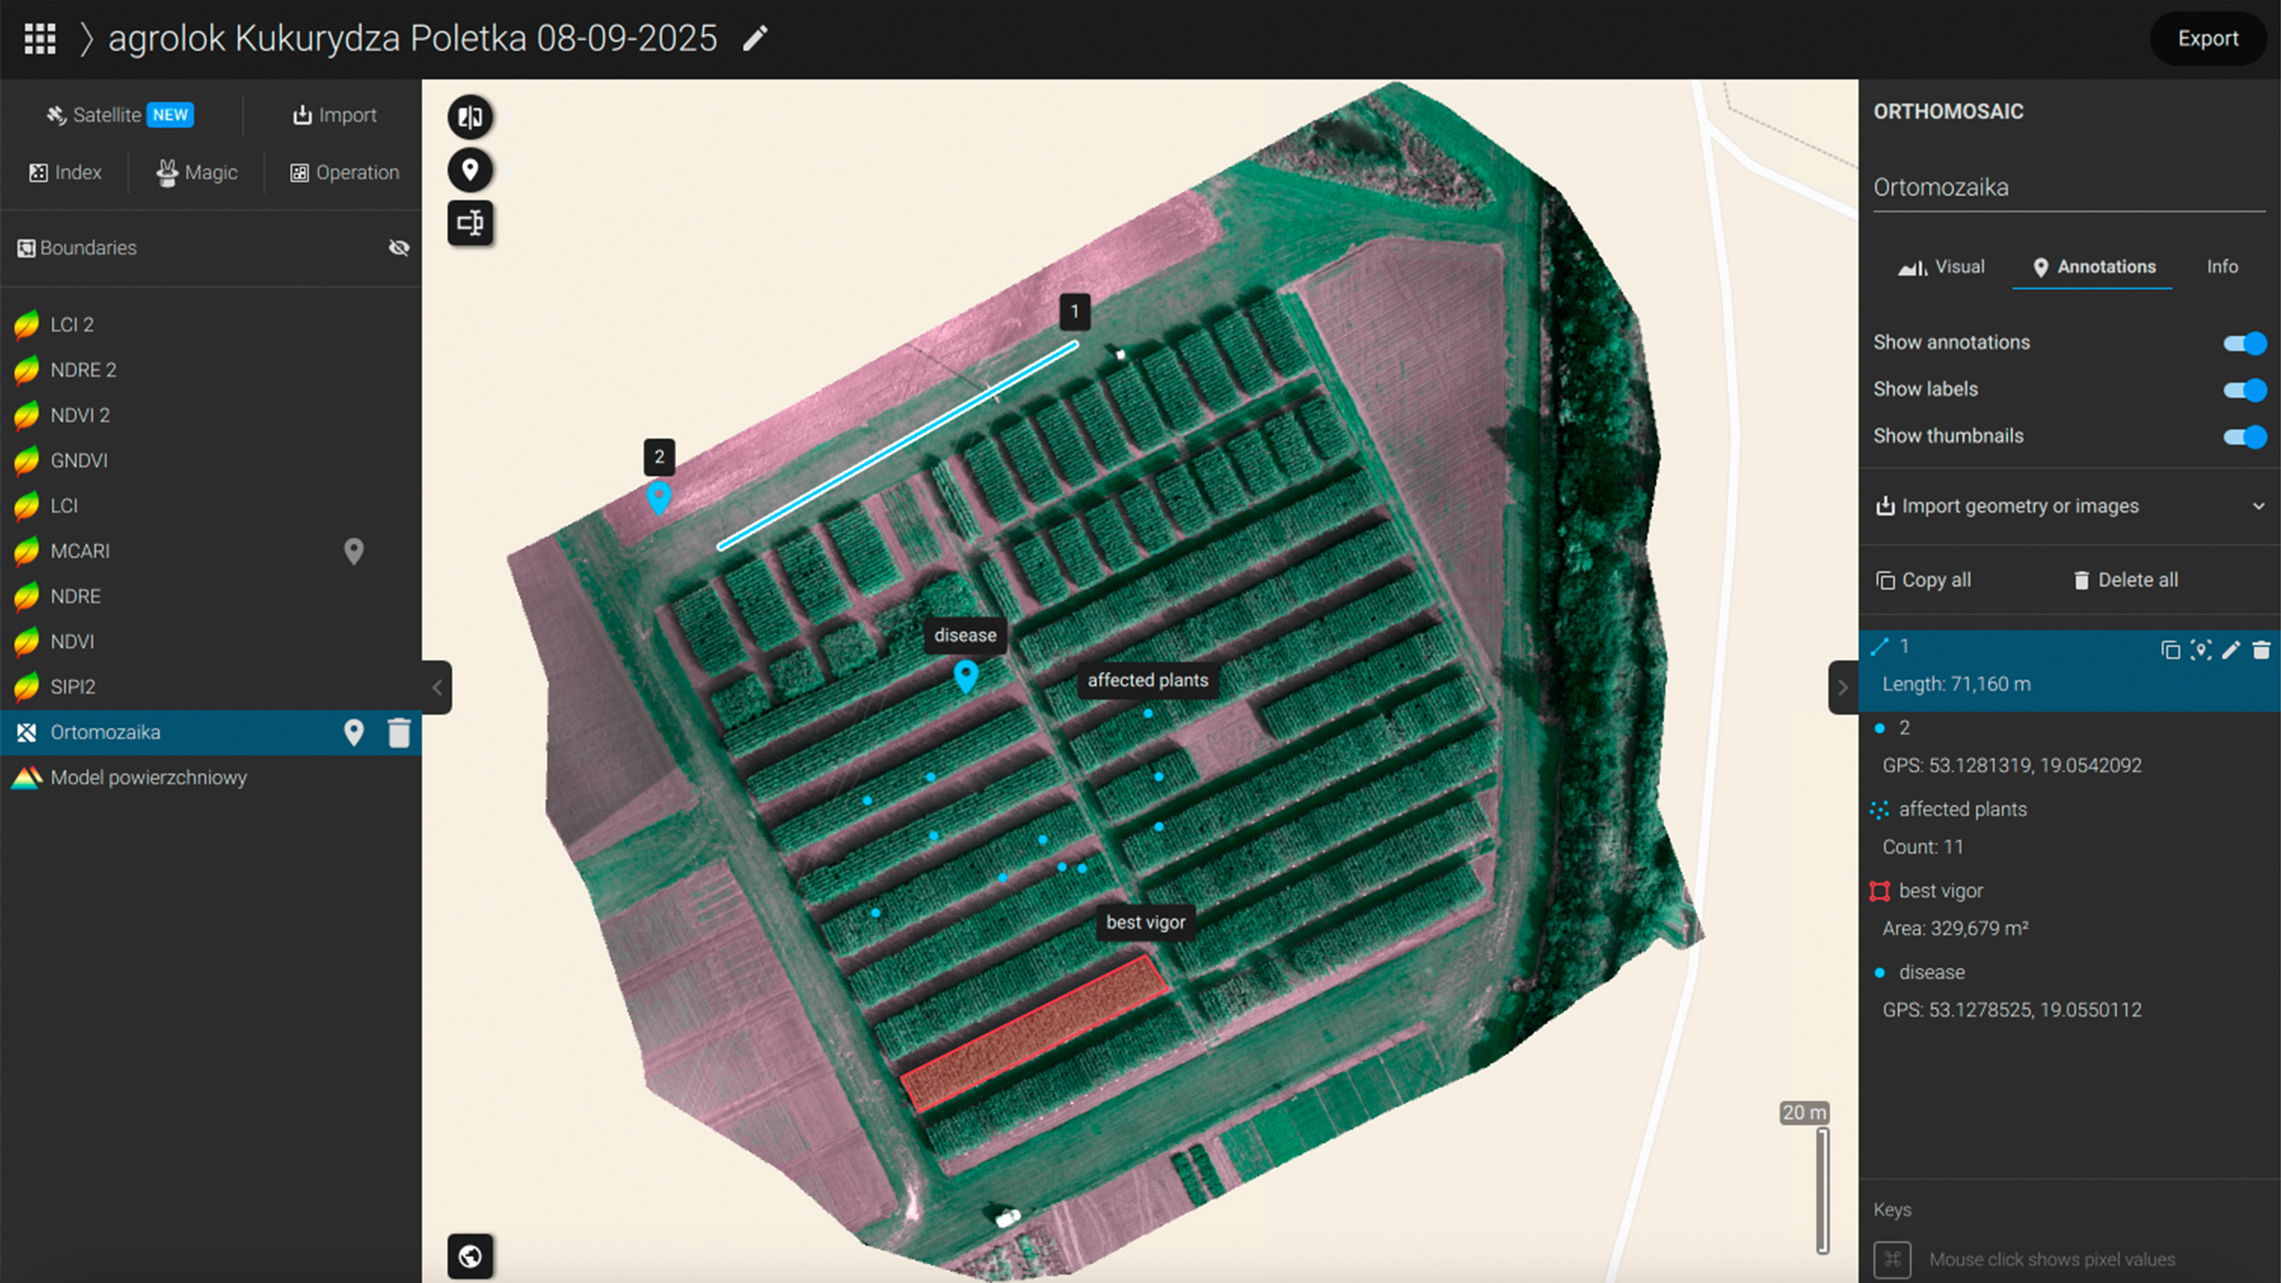Delete annotation 1 using its trash icon
Image resolution: width=2281 pixels, height=1283 pixels.
pyautogui.click(x=2261, y=650)
